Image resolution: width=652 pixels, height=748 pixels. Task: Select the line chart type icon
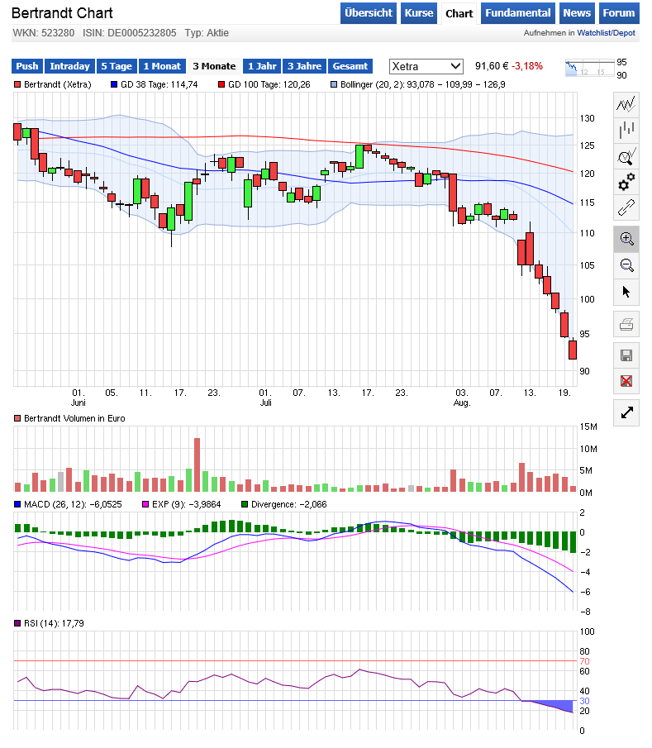626,103
